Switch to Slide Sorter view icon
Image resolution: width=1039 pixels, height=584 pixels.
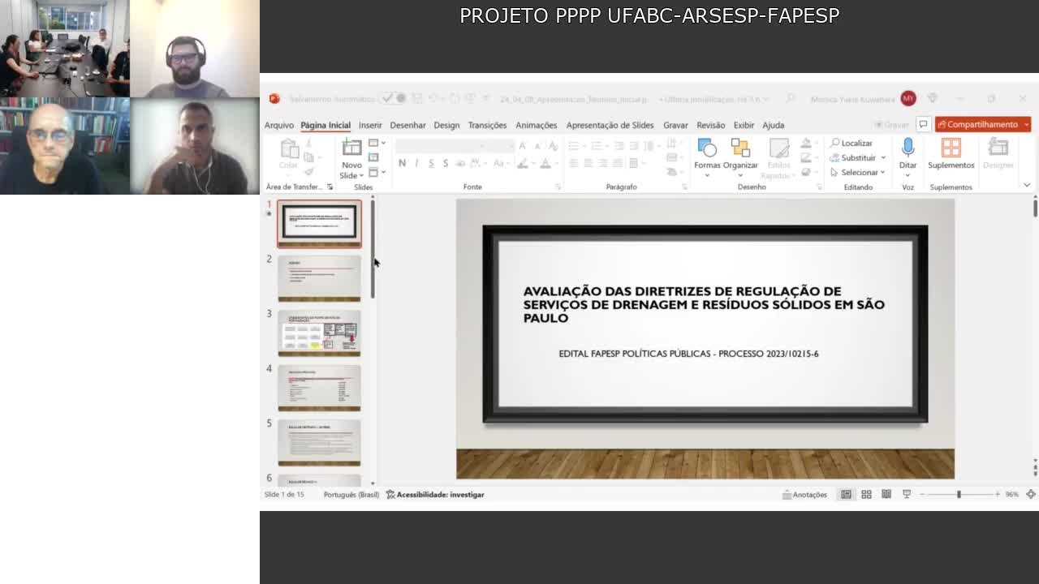pos(866,495)
